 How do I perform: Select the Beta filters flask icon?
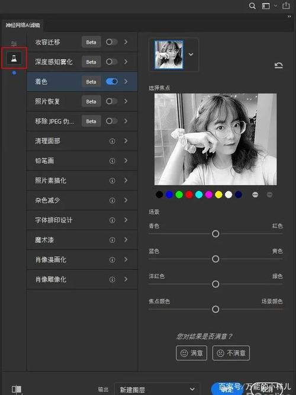click(14, 59)
